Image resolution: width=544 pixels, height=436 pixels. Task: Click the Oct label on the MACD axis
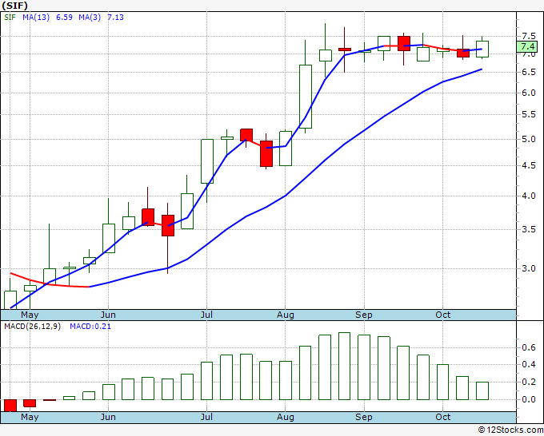[x=442, y=417]
